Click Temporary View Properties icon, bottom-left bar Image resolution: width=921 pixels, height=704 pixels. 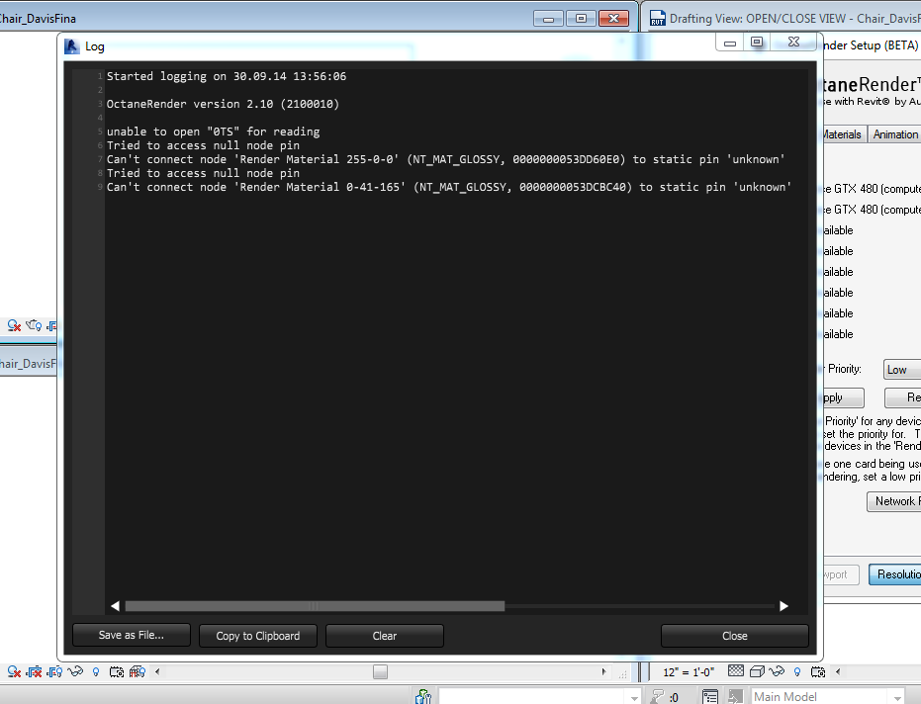click(117, 671)
